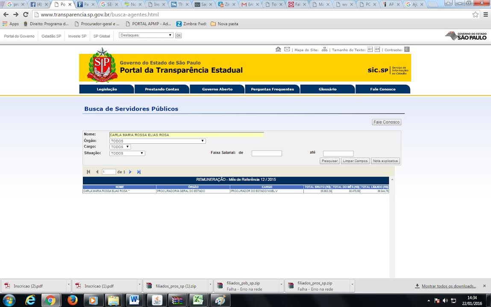Open the Órgão dropdown
This screenshot has height=307, width=491.
point(157,141)
